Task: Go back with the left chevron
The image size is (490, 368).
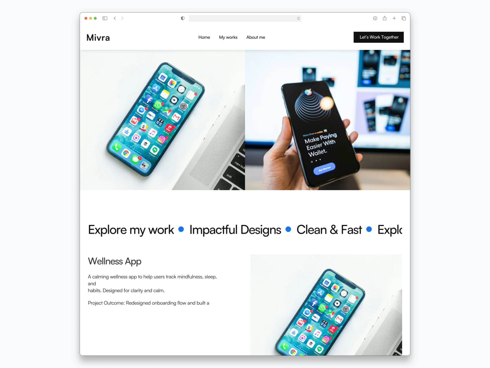Action: [x=115, y=18]
